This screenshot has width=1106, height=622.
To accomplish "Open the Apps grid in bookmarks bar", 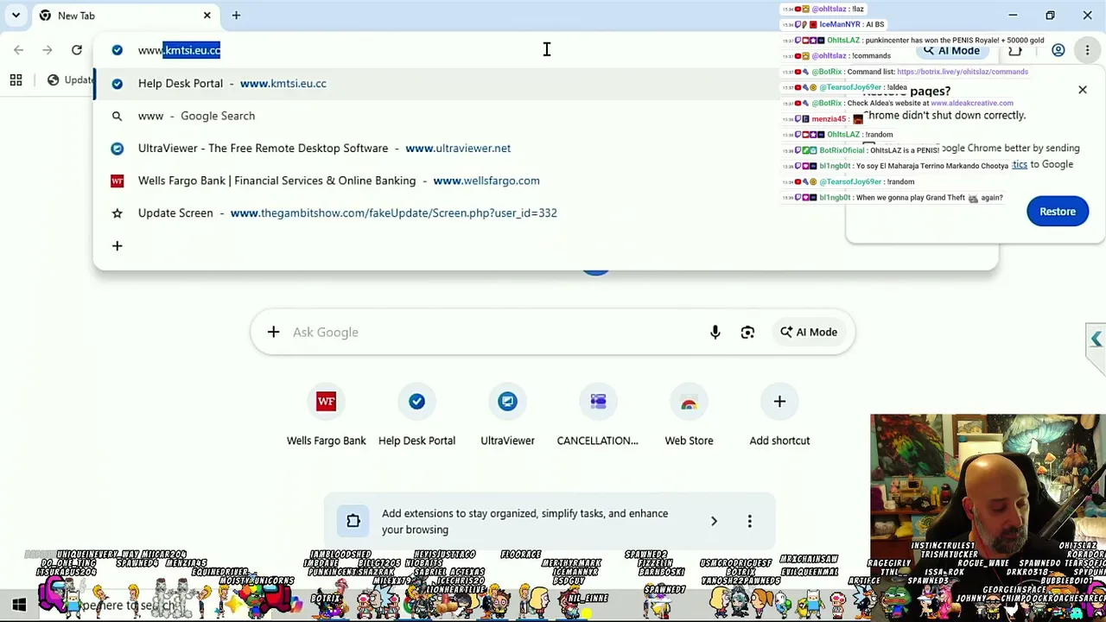I will point(16,80).
